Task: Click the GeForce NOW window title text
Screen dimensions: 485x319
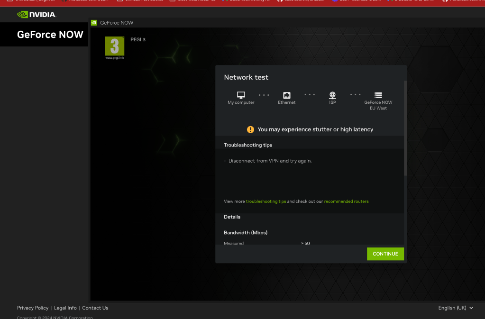Action: click(117, 23)
